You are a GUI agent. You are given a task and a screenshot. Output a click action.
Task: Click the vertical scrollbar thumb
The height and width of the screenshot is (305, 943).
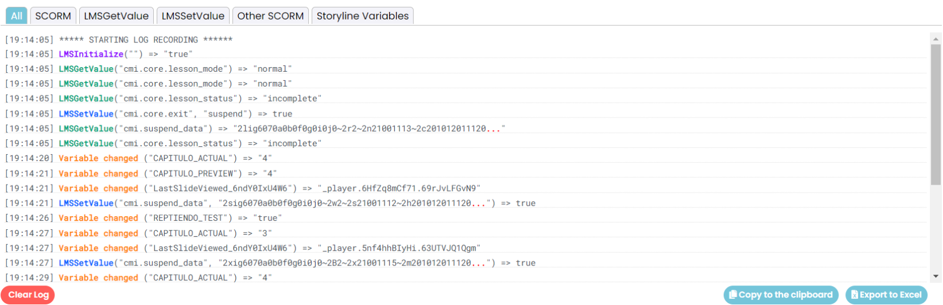click(x=936, y=115)
